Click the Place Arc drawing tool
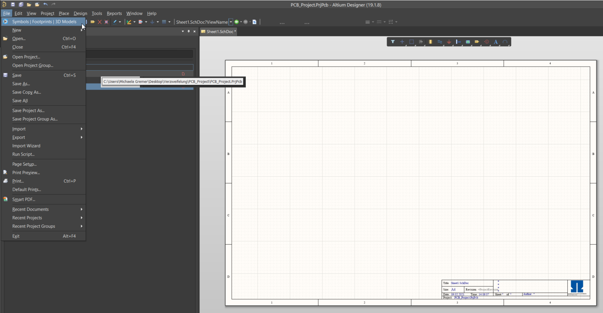This screenshot has width=603, height=313. click(x=505, y=42)
